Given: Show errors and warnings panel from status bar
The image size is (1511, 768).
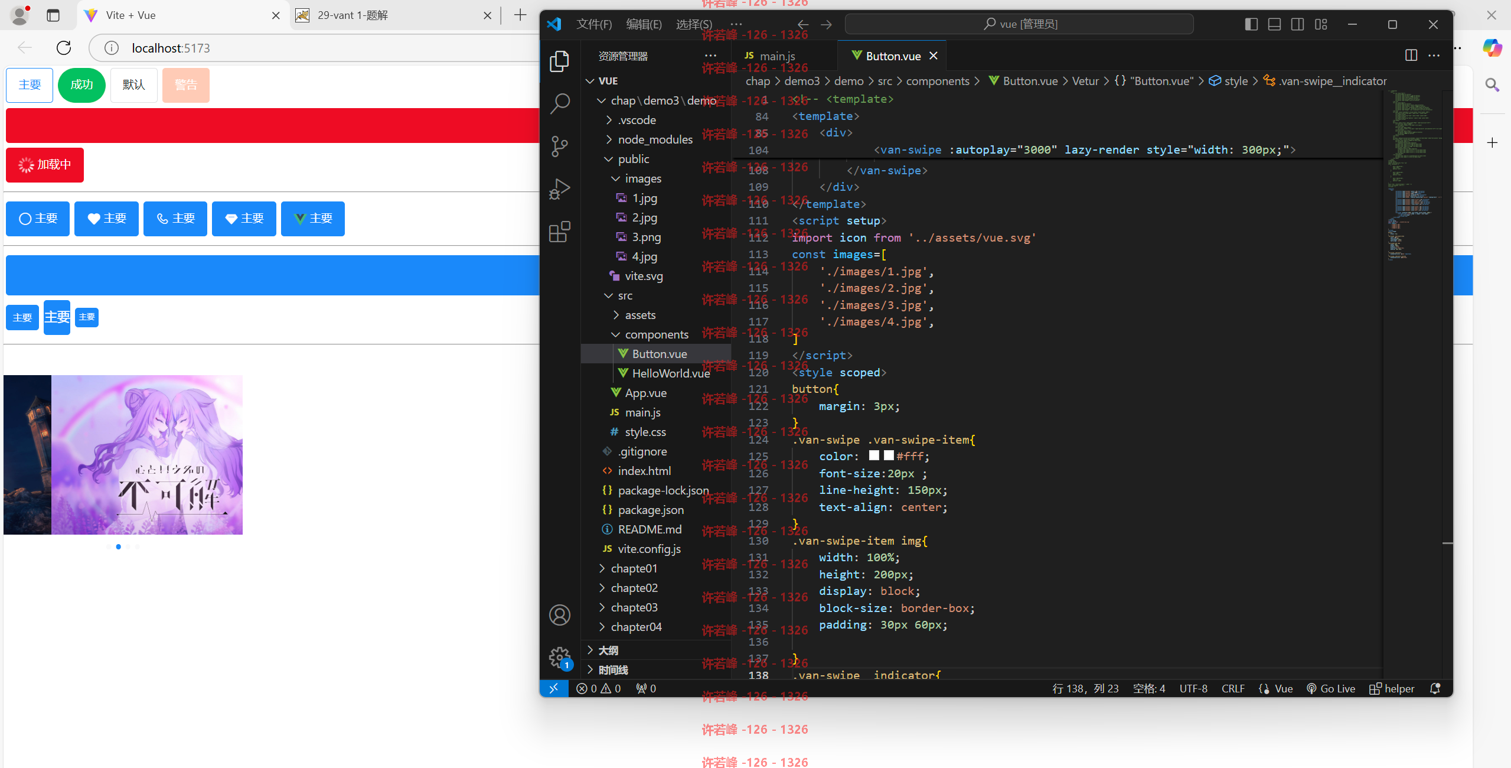Looking at the screenshot, I should pyautogui.click(x=599, y=688).
